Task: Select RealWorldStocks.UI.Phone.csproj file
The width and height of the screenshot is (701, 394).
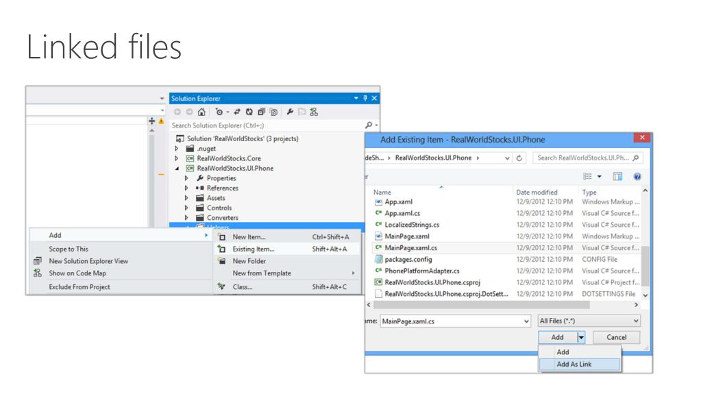Action: [432, 282]
